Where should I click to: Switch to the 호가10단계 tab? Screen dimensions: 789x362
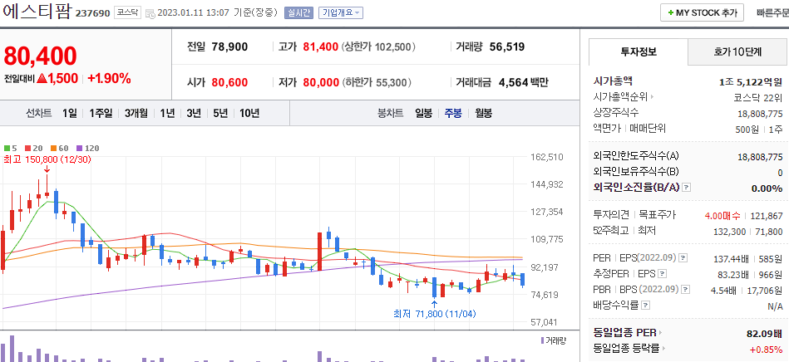click(737, 51)
